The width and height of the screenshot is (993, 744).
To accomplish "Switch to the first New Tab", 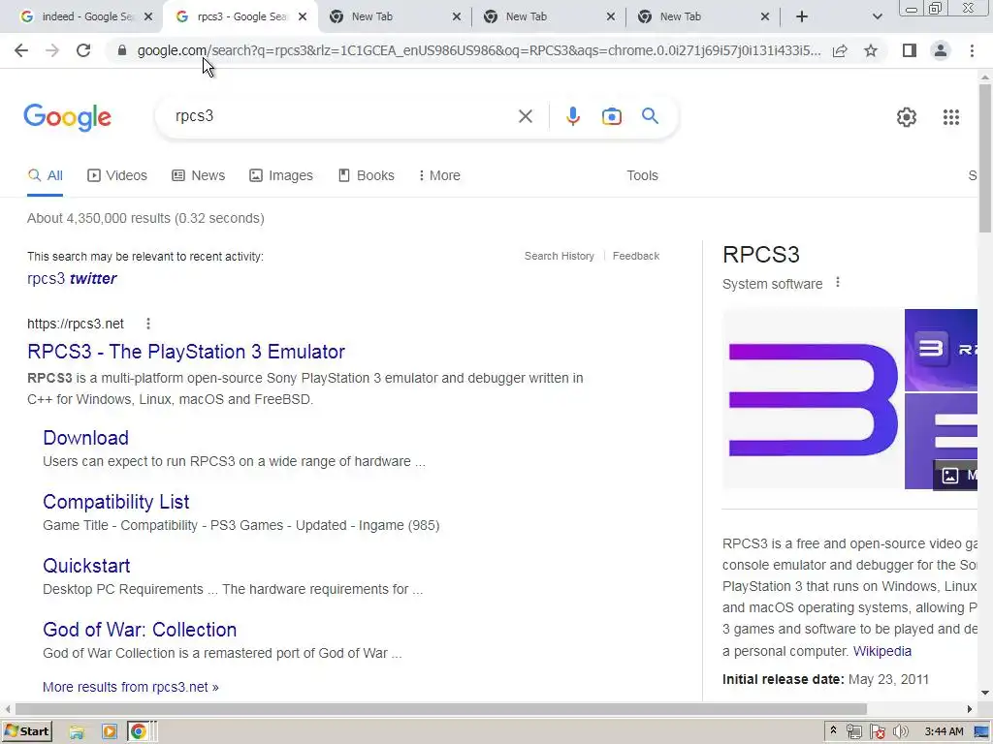I will [x=386, y=17].
